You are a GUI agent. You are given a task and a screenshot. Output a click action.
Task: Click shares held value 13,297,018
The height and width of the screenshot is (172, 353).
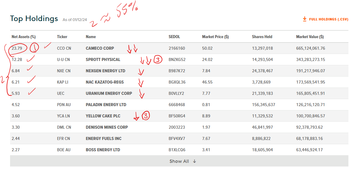click(x=262, y=48)
